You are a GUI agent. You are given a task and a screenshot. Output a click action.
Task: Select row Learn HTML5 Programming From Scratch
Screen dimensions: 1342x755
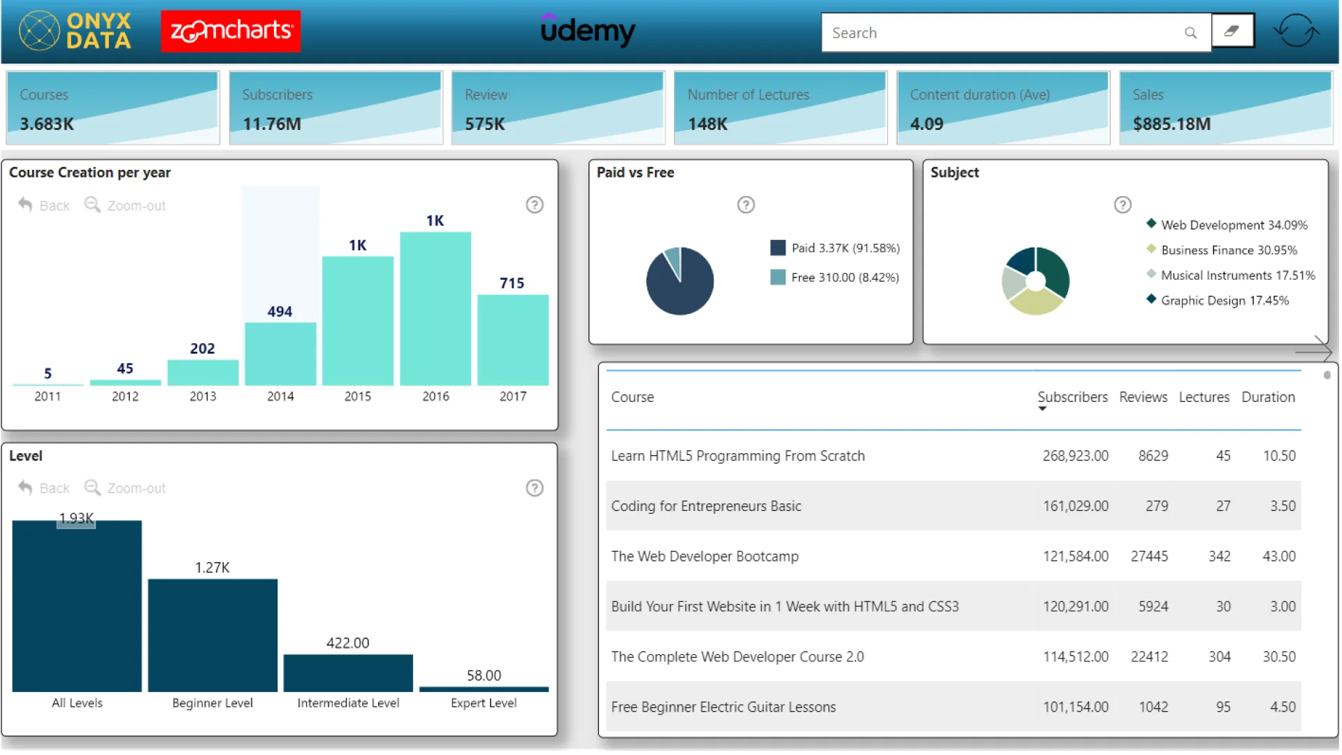tap(953, 456)
